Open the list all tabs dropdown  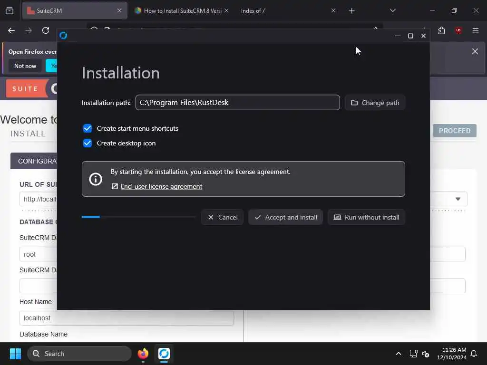[392, 10]
